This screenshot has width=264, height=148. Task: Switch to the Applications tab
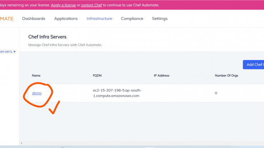click(x=66, y=19)
